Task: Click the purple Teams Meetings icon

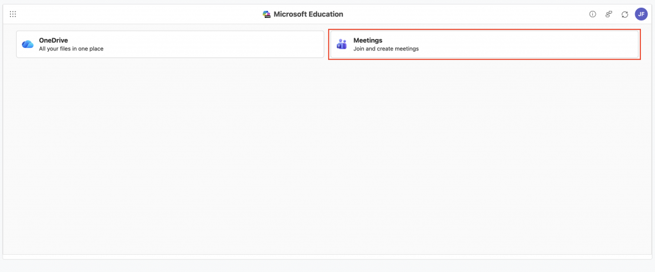Action: click(x=342, y=44)
